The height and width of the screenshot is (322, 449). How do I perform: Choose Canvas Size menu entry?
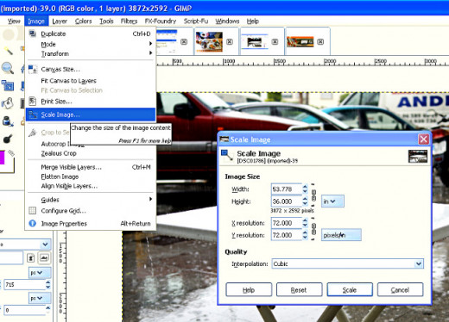[91, 69]
